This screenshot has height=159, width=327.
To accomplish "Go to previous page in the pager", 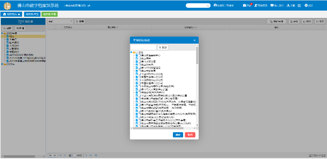I will click(65, 155).
